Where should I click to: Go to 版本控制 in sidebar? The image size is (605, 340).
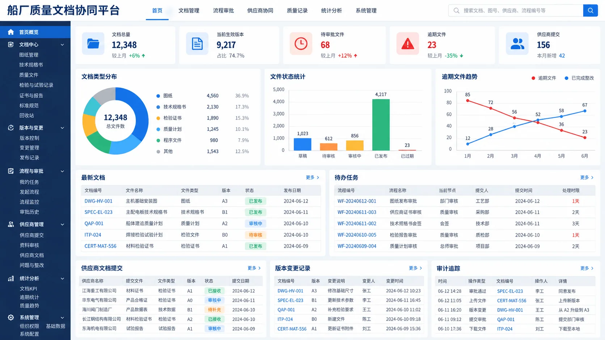pyautogui.click(x=29, y=138)
